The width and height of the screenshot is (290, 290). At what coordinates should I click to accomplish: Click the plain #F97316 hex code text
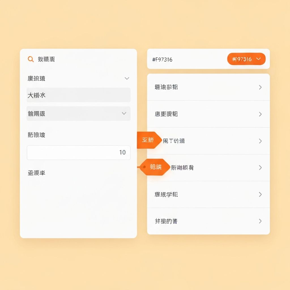tap(162, 59)
